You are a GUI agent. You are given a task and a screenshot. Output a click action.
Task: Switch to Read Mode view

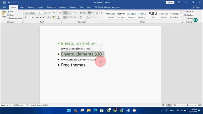pos(163,105)
